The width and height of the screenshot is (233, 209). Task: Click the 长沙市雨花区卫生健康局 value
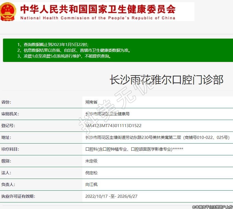pyautogui.click(x=107, y=114)
